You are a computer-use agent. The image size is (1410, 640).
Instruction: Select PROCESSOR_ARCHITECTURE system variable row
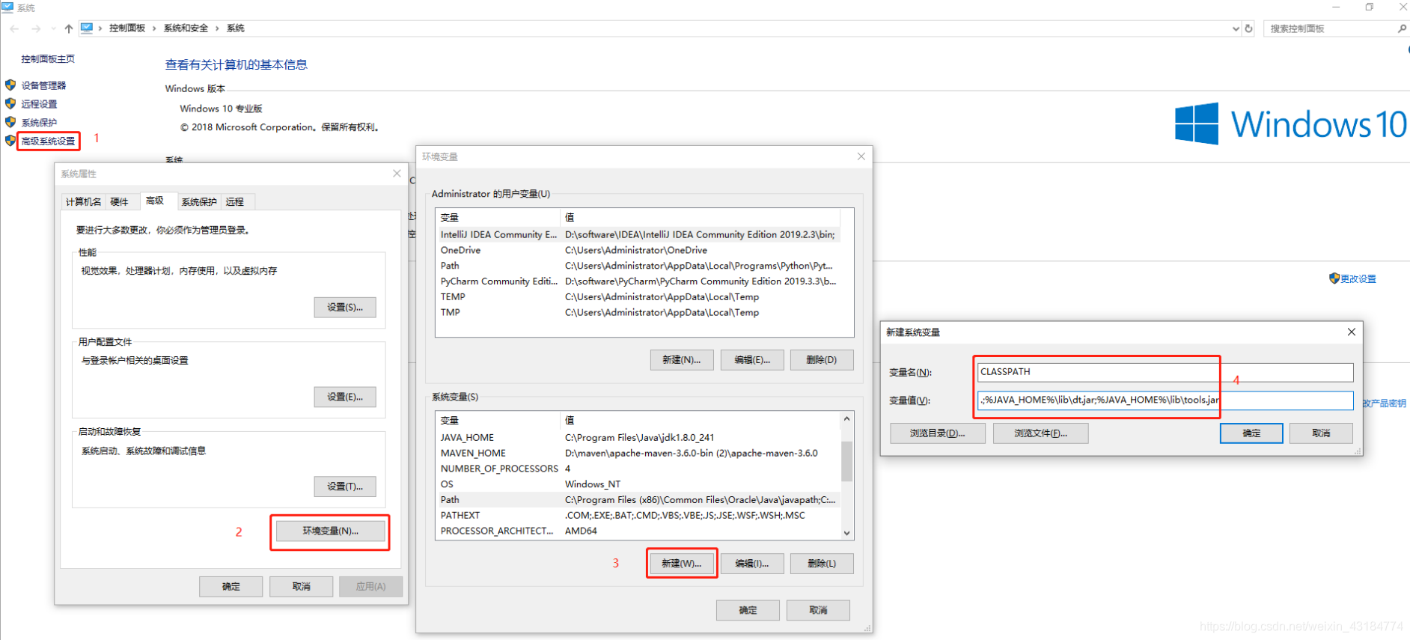click(x=638, y=531)
